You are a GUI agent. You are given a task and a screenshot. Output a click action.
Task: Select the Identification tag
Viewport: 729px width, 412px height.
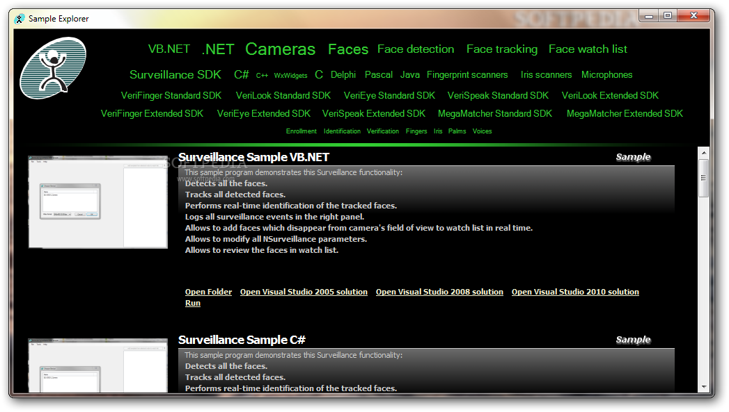point(342,131)
